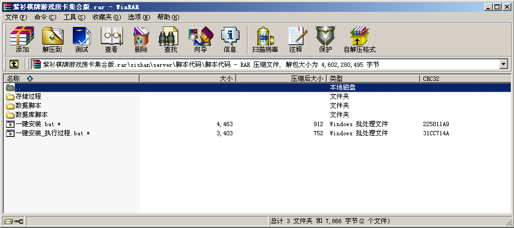Viewport: 514px width, 228px height.
Task: Open the Comment (注释) tool
Action: 296,39
